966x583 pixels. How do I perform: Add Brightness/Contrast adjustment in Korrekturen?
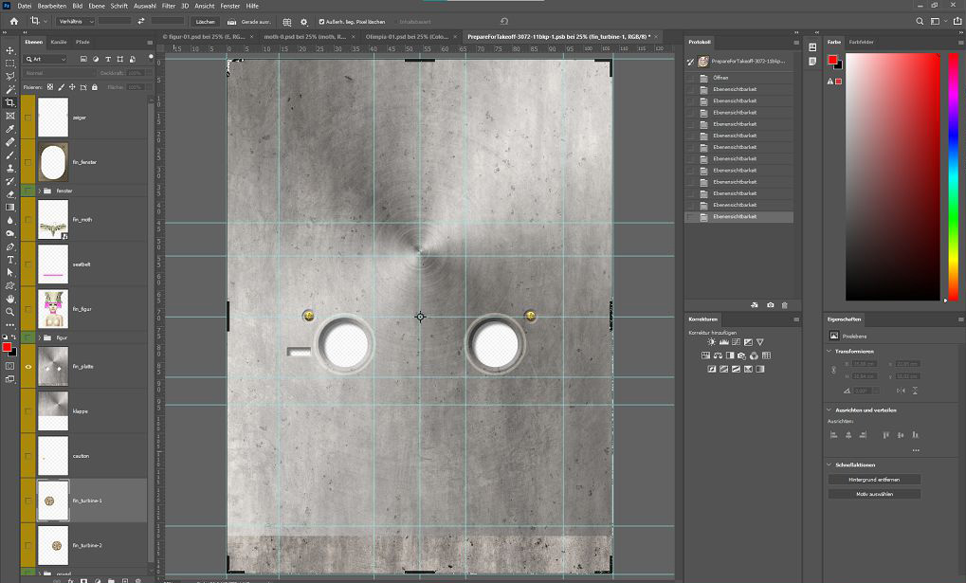(x=712, y=342)
